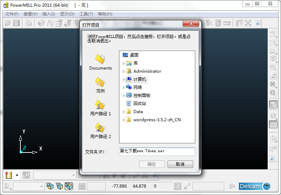This screenshot has width=281, height=195.
Task: Click the Z coordinate field showing 0
Action: click(162, 186)
